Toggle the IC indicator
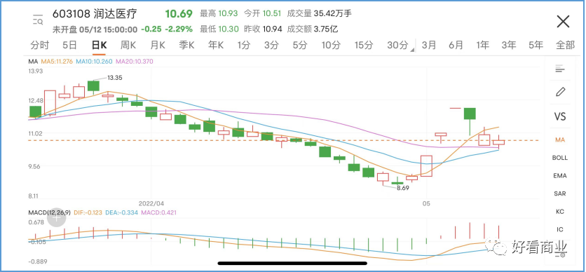The width and height of the screenshot is (586, 272). [x=559, y=229]
